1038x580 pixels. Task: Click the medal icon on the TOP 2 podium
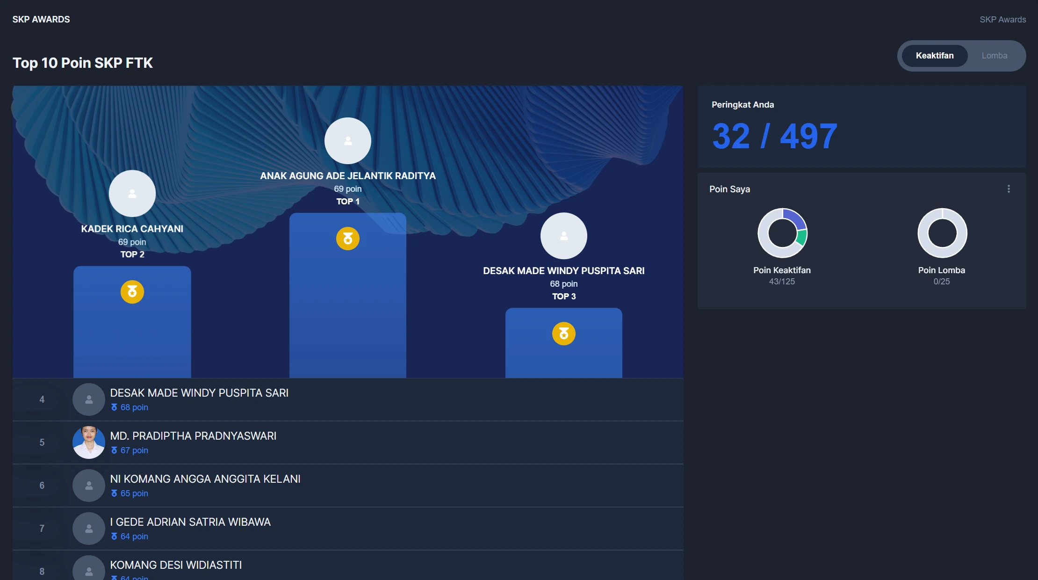[132, 291]
